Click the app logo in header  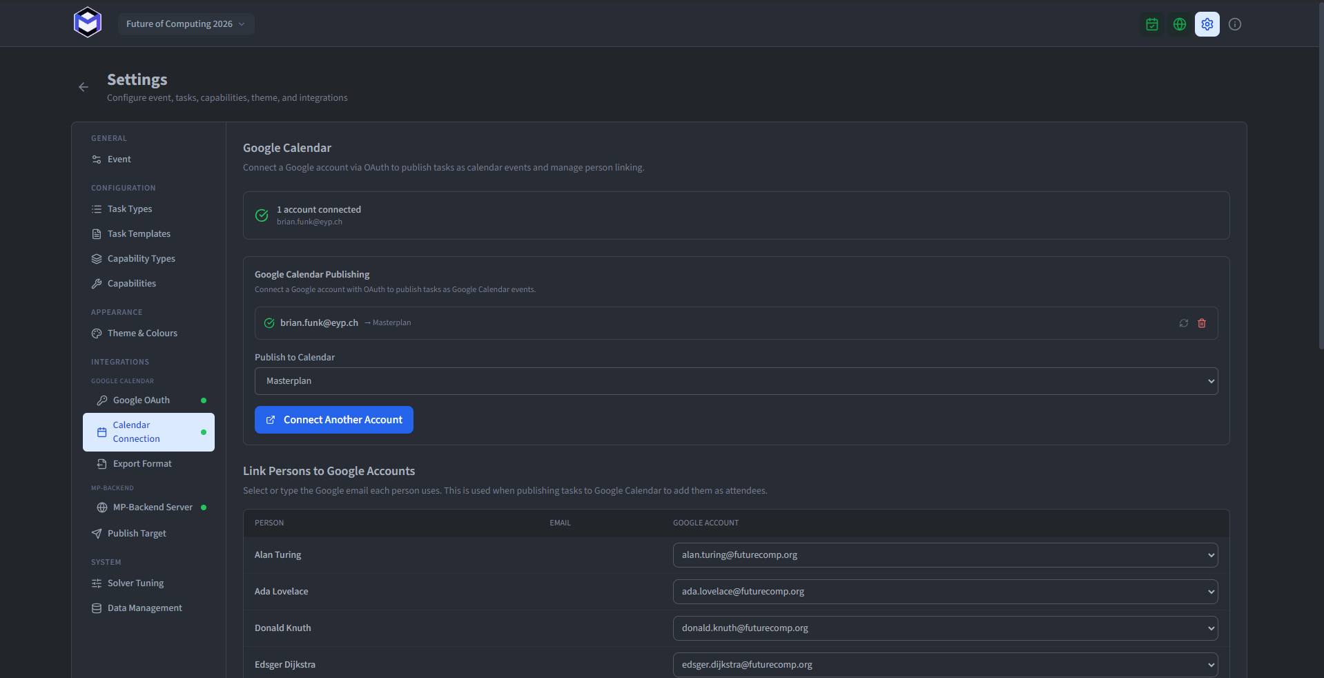pyautogui.click(x=88, y=23)
